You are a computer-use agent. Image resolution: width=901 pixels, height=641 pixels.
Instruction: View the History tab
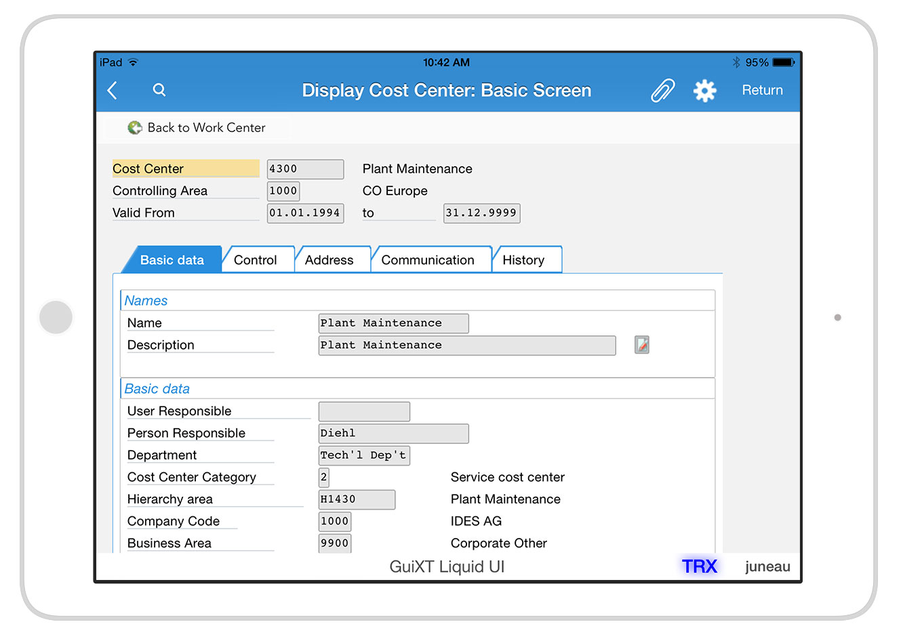click(524, 260)
